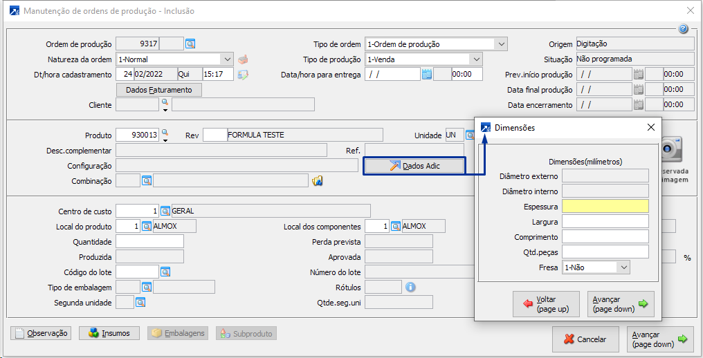Click the yellow Espessura input field

pos(605,206)
